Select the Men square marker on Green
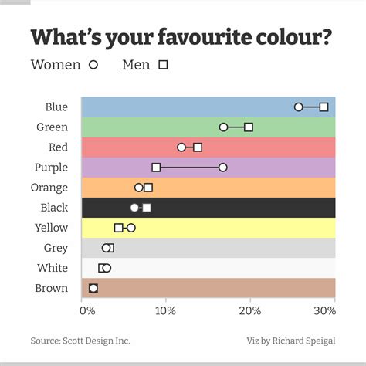Screen dimensions: 366x366 [249, 127]
